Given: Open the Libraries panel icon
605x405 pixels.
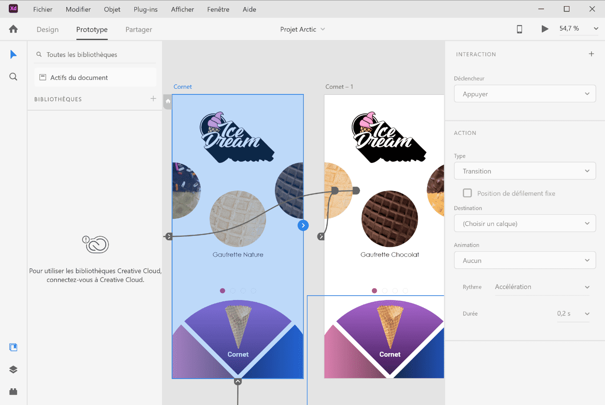Looking at the screenshot, I should 13,347.
